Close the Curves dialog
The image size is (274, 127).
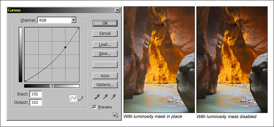click(118, 10)
